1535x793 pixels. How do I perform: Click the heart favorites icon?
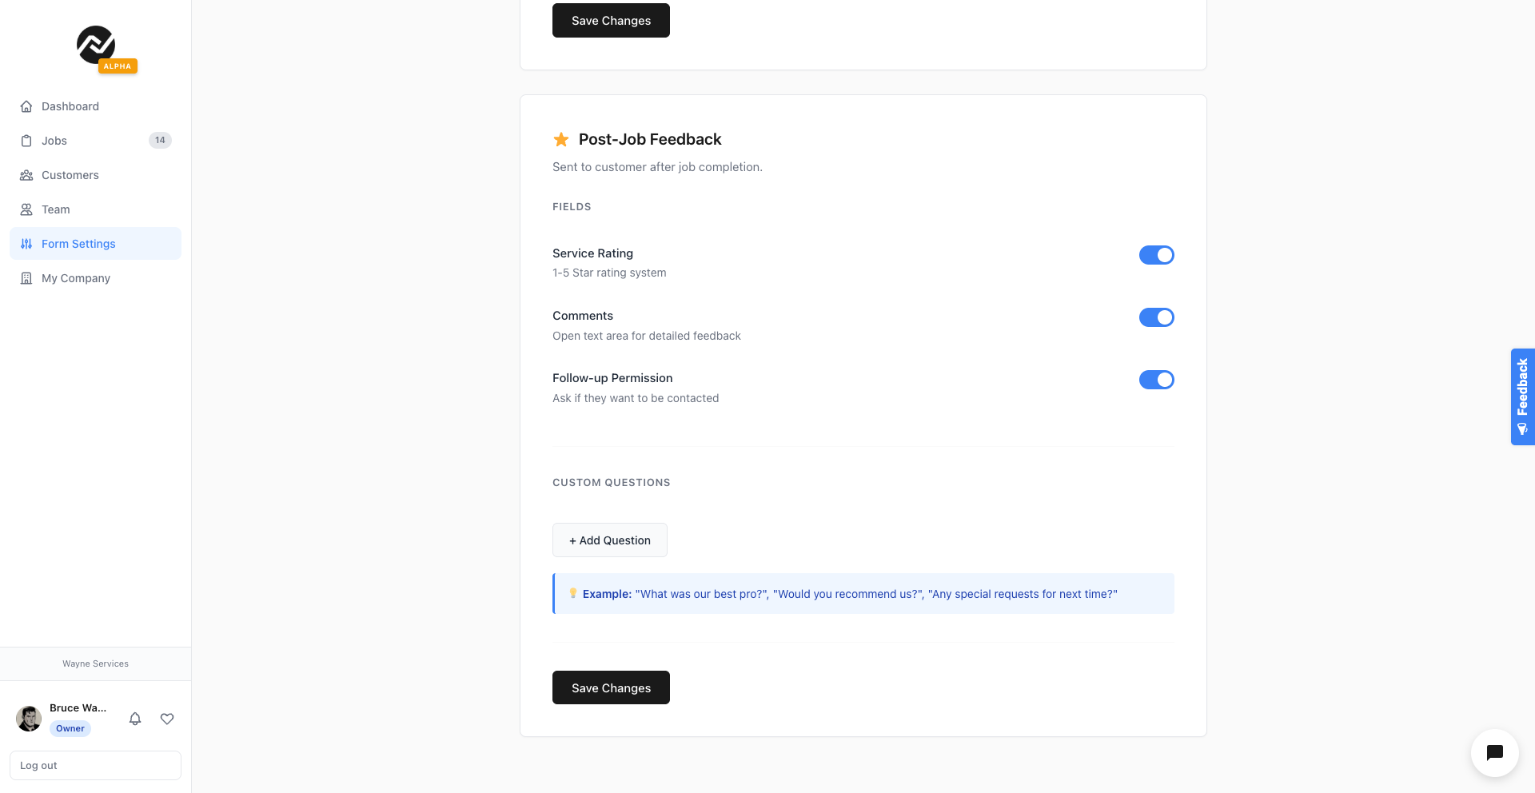coord(167,719)
